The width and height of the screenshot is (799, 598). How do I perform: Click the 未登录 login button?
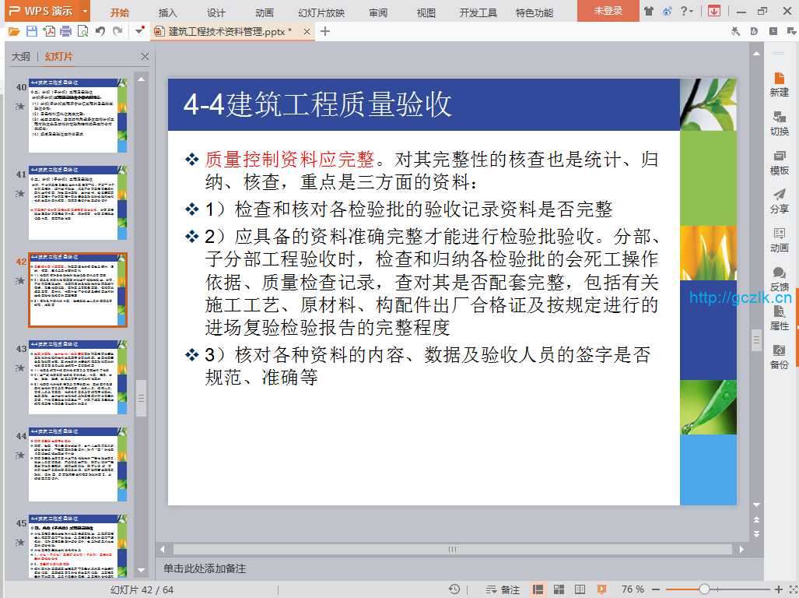(608, 11)
